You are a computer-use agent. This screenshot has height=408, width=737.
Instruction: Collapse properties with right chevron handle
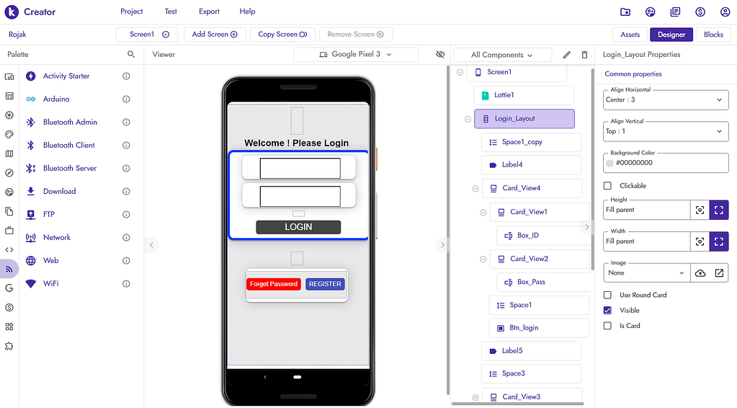click(586, 228)
